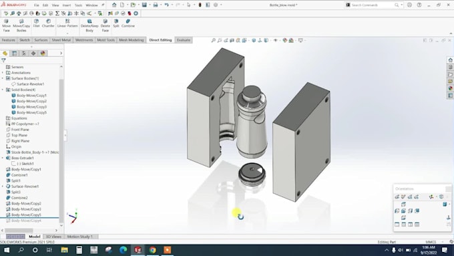The height and width of the screenshot is (256, 454).
Task: Print the current document
Action: point(156,5)
